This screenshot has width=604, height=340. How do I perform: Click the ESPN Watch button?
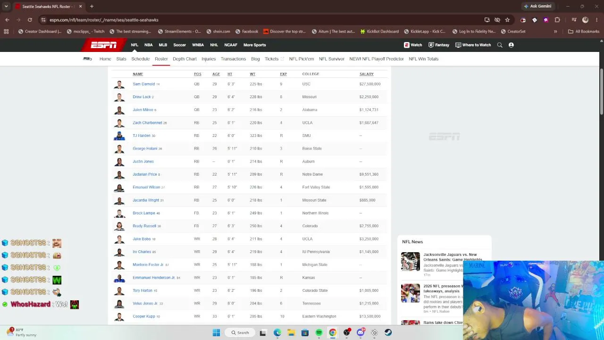tap(413, 45)
